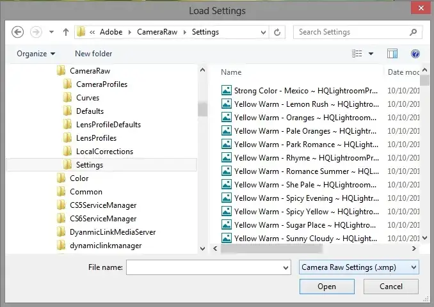Click the Back navigation arrow
434x307 pixels.
pos(17,32)
